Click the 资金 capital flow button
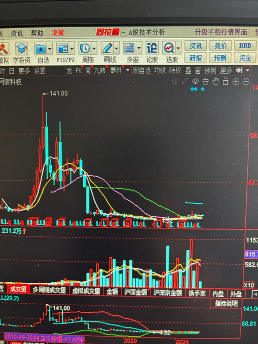Image resolution: width=258 pixels, height=344 pixels. 245,58
